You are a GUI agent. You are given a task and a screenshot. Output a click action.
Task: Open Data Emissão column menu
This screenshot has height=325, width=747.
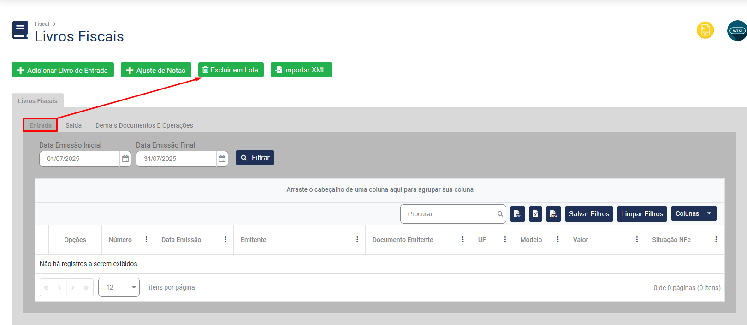point(225,239)
